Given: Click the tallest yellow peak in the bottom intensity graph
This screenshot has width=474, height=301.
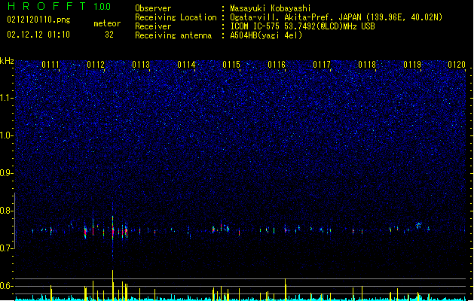Looking at the screenshot, I should coord(113,285).
